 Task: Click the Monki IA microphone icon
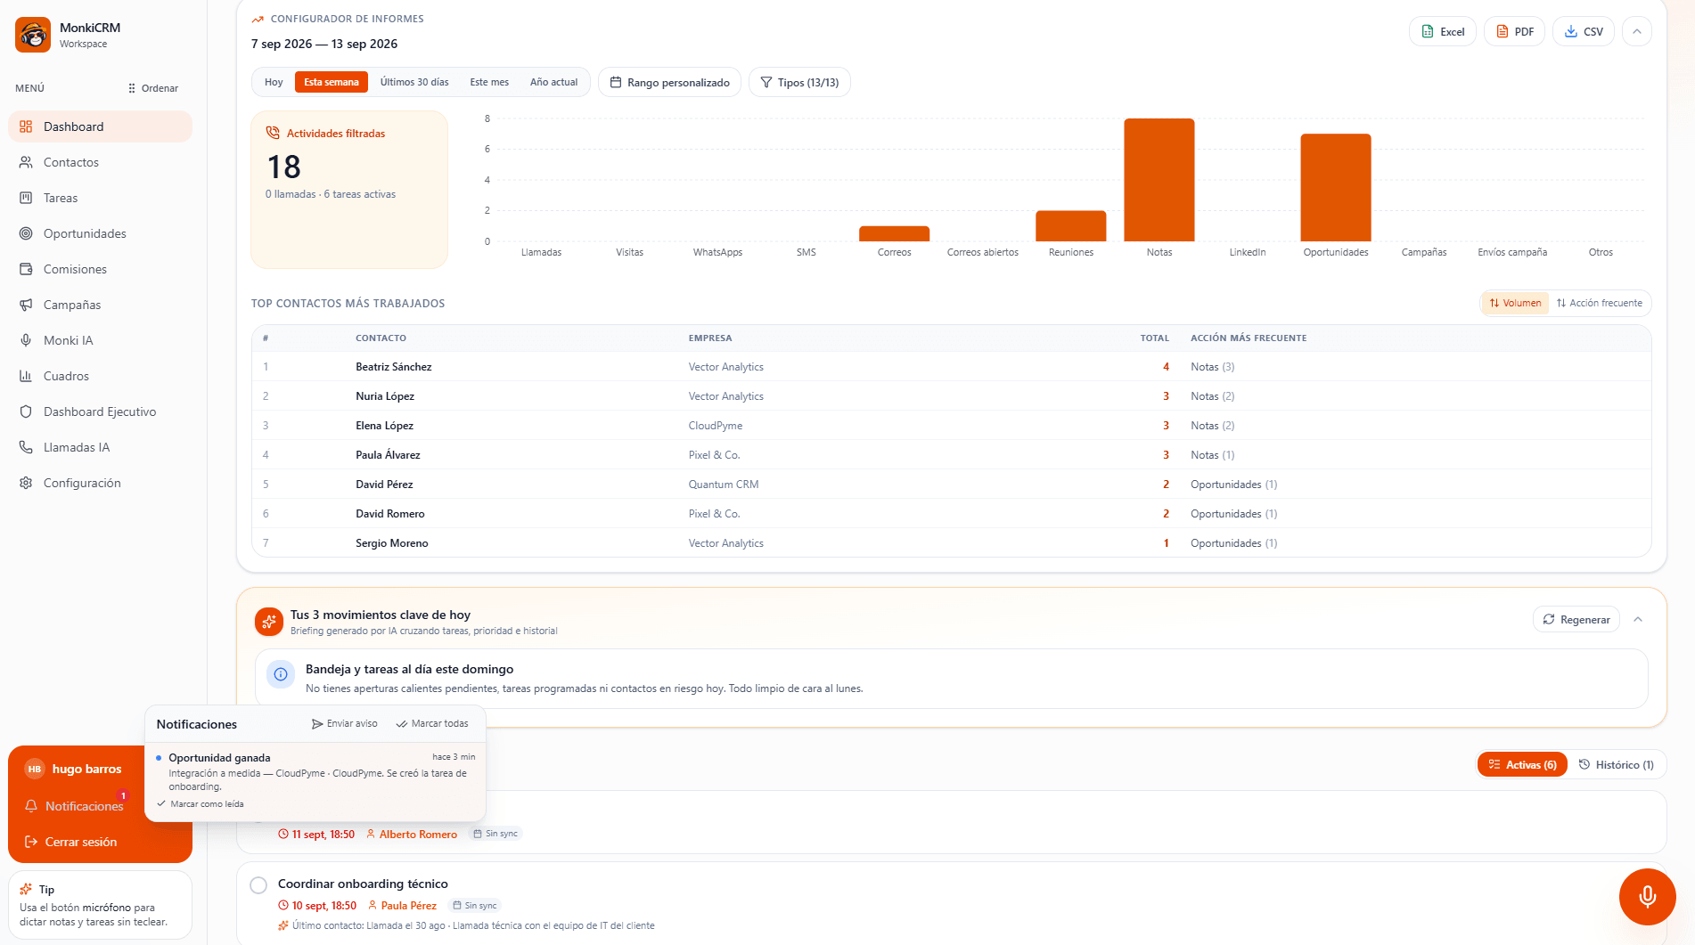[x=26, y=340]
